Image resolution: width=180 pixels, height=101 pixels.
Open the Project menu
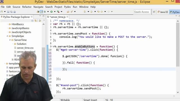tap(58, 7)
